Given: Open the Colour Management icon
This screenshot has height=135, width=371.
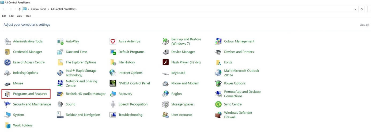Looking at the screenshot, I should point(218,41).
